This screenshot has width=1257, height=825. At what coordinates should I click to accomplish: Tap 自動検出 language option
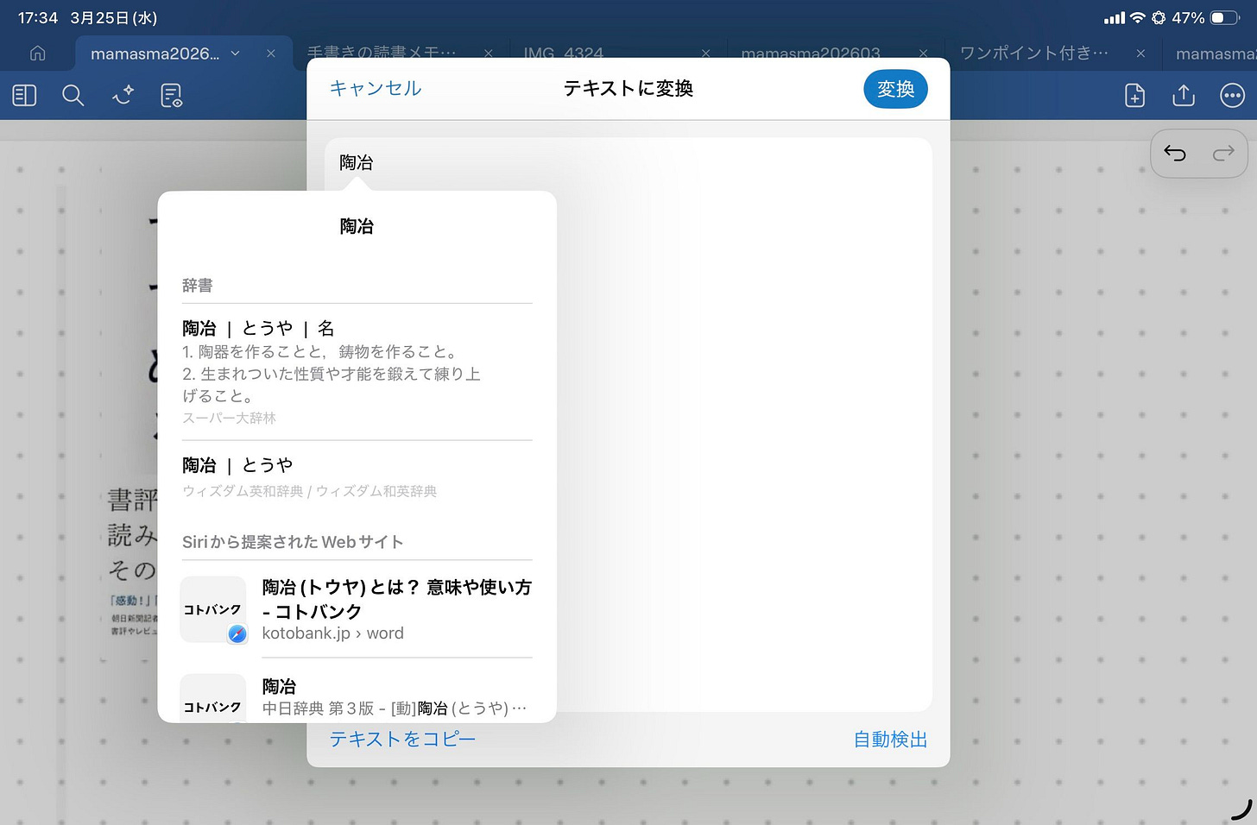click(x=890, y=740)
